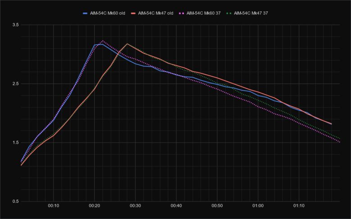Click the 00:40 time axis label

176,206
